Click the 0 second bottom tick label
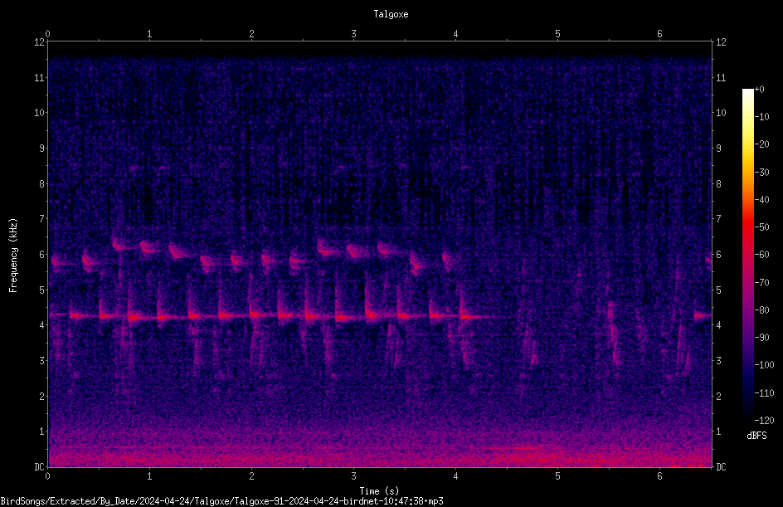Image resolution: width=783 pixels, height=507 pixels. (47, 476)
